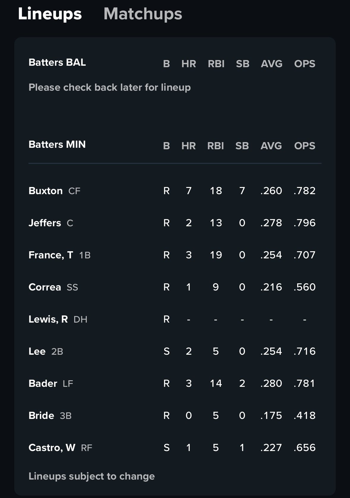
Task: Select the Lineups tab
Action: coord(50,14)
